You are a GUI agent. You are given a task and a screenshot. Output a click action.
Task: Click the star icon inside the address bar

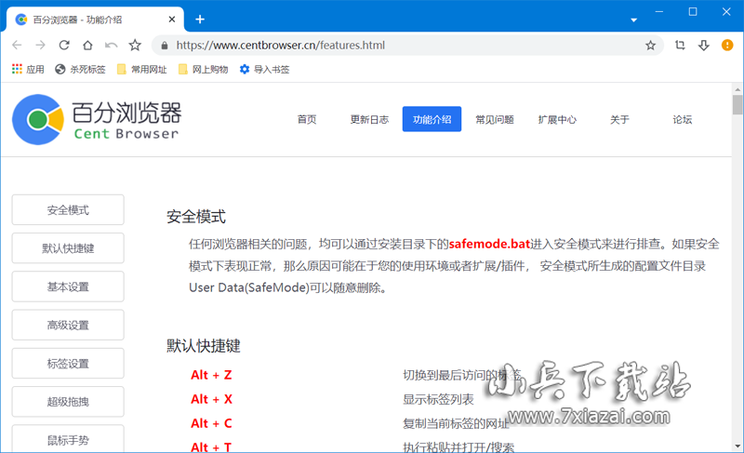[x=650, y=45]
